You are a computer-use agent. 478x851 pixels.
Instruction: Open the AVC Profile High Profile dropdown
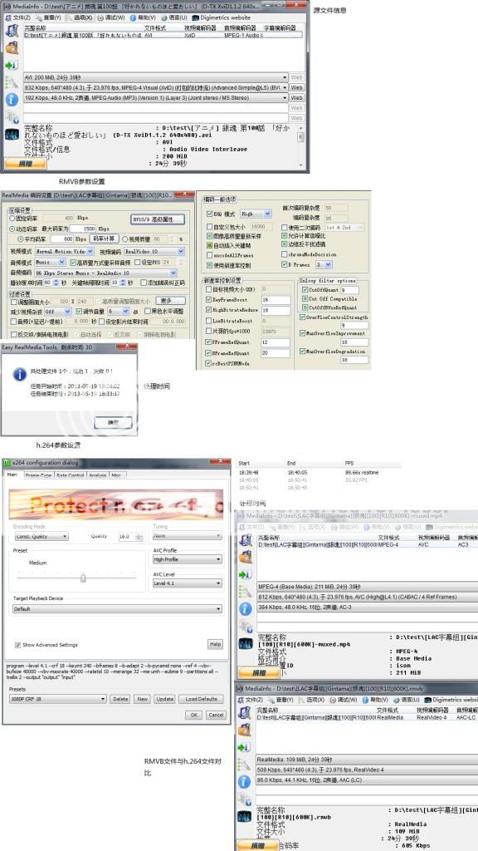(187, 559)
